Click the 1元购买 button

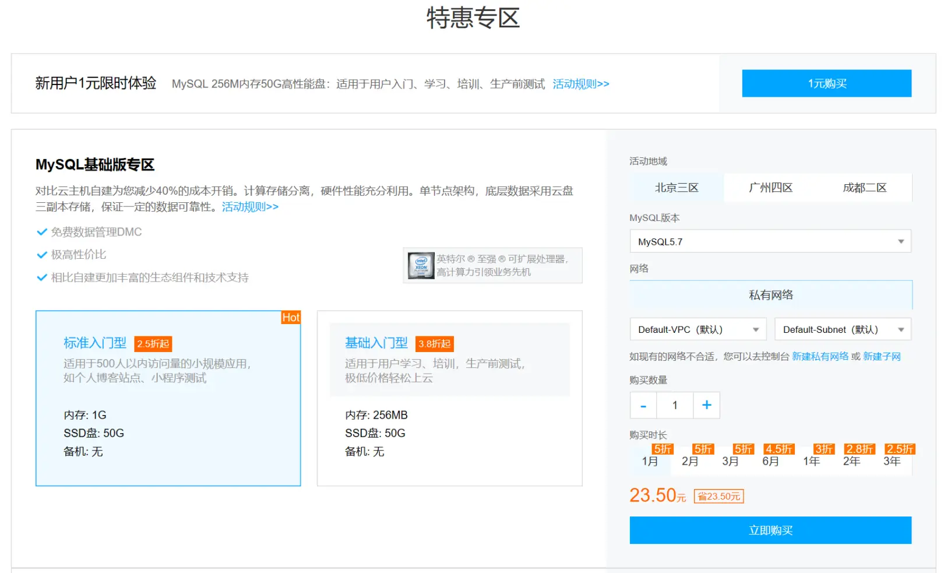826,83
